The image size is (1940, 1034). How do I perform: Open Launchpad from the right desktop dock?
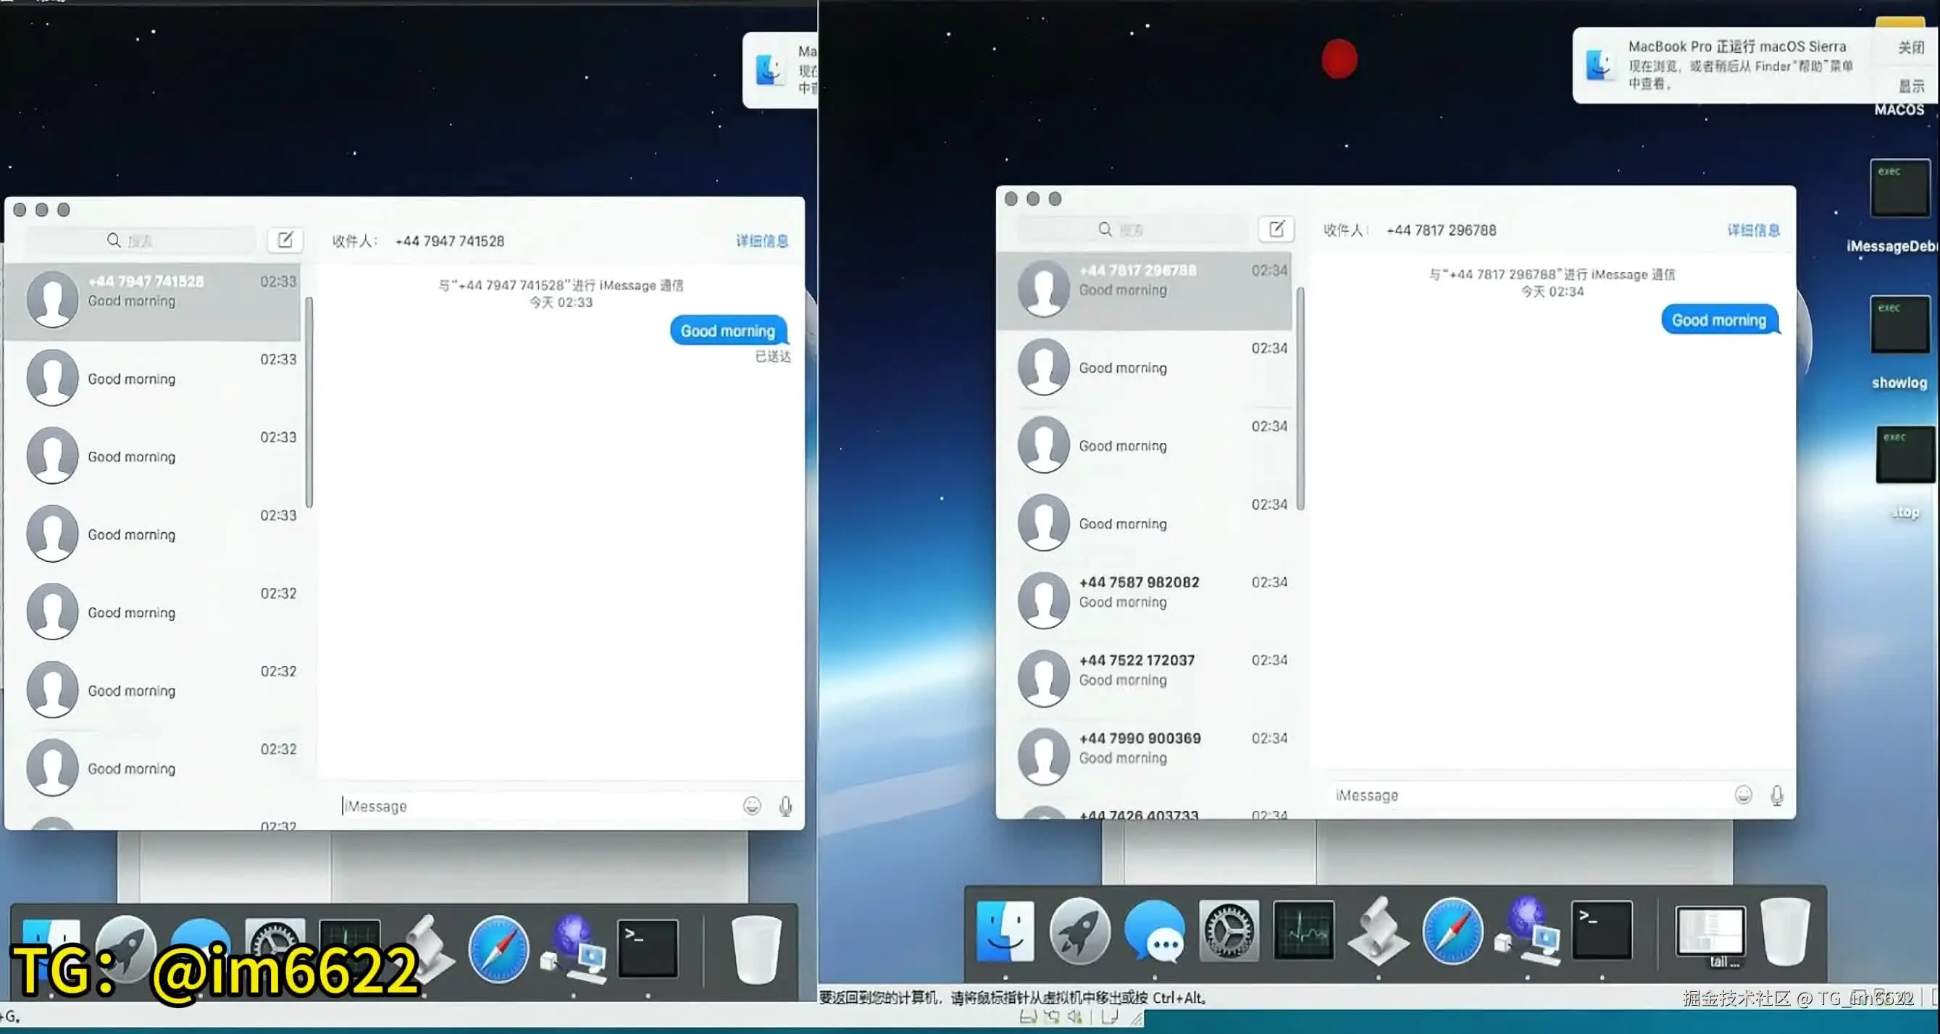[1080, 931]
